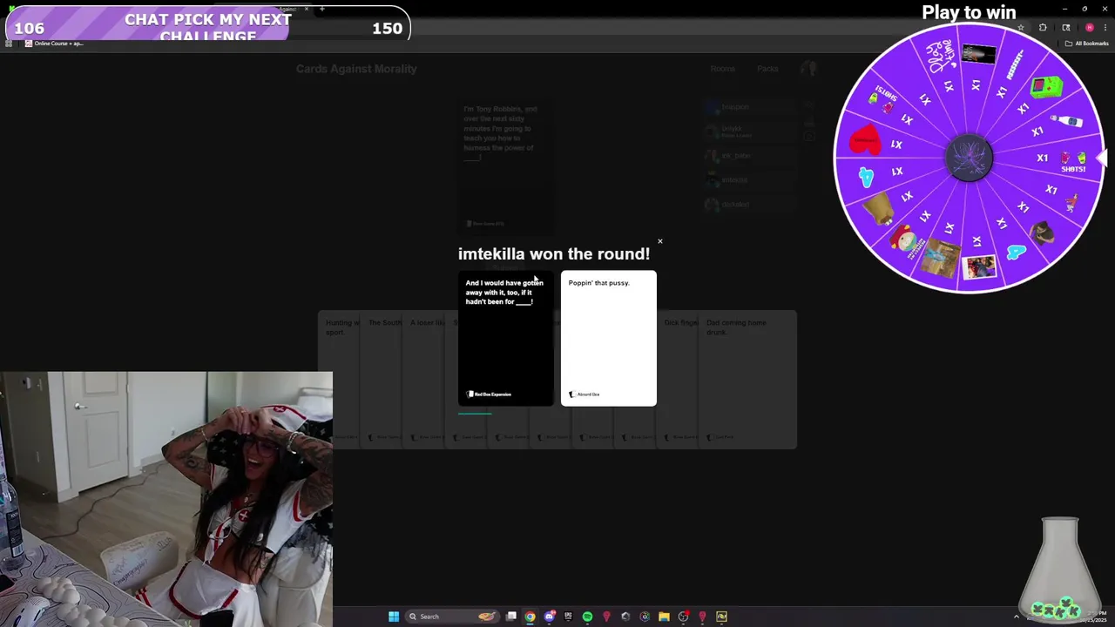
Task: Select the 'Dad coming home drunk' hand card
Action: pyautogui.click(x=746, y=379)
